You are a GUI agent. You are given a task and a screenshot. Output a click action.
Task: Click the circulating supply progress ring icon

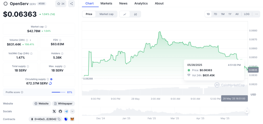[50, 83]
